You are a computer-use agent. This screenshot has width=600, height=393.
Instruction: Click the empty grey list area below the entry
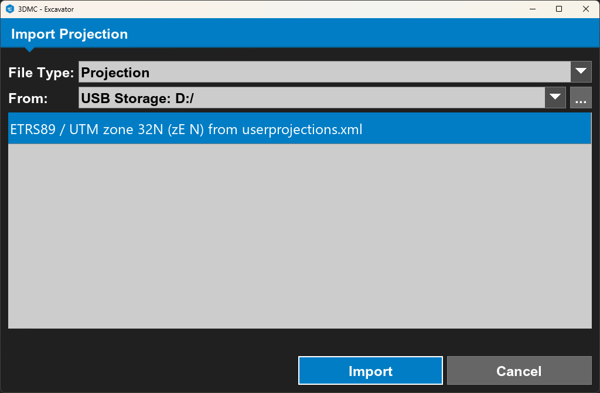[x=299, y=235]
